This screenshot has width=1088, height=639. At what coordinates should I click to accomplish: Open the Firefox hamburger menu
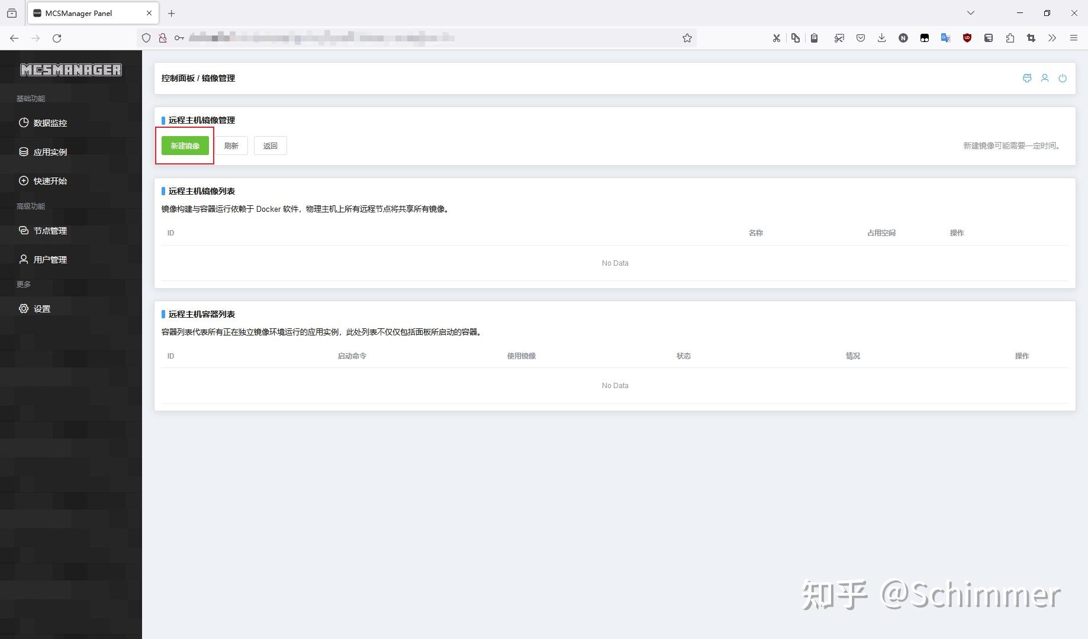click(1074, 38)
